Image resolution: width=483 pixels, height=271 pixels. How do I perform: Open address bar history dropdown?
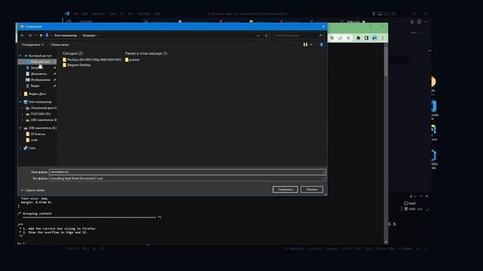click(x=258, y=35)
